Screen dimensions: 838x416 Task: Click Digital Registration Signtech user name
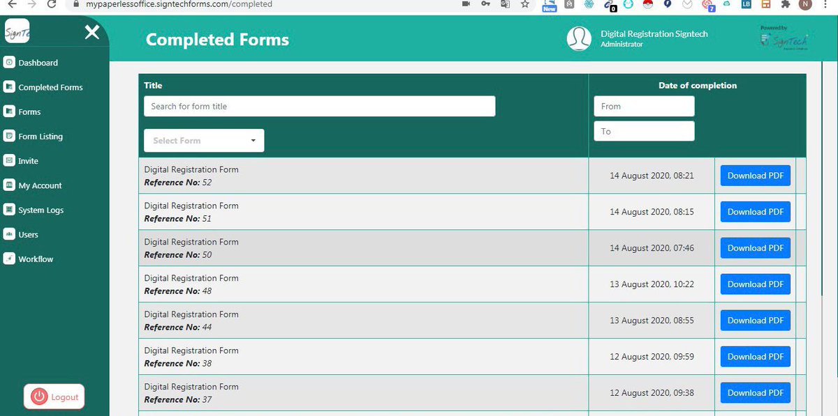click(654, 33)
